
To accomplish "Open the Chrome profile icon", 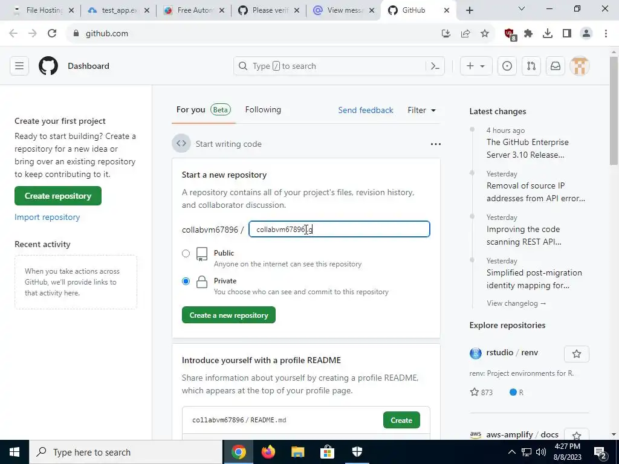I will pyautogui.click(x=586, y=34).
